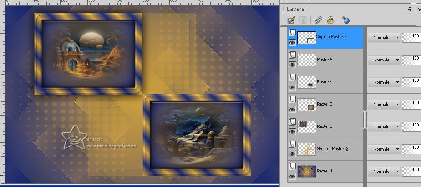Screen dimensions: 421x187
Task: Open blend mode dropdown for Raster 1
Action: 384,171
